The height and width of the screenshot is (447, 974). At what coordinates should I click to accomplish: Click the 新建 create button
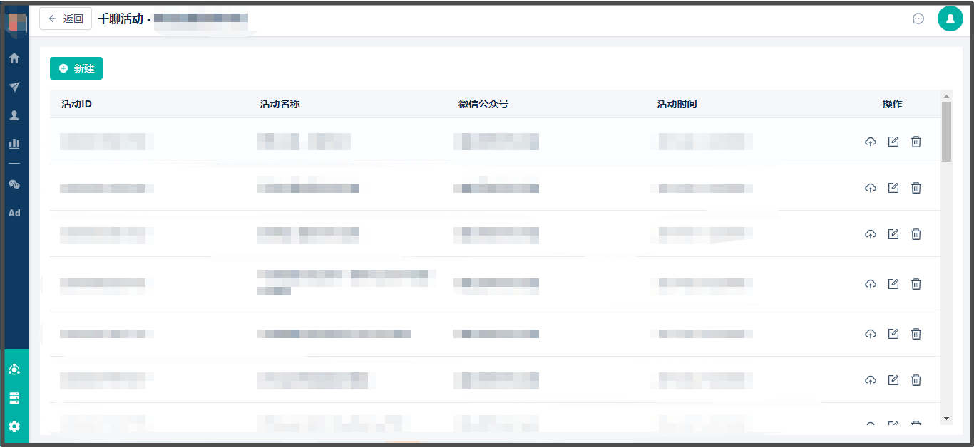[x=76, y=68]
